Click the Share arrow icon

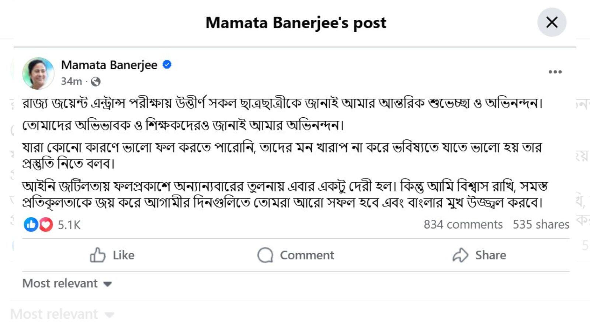click(x=459, y=255)
